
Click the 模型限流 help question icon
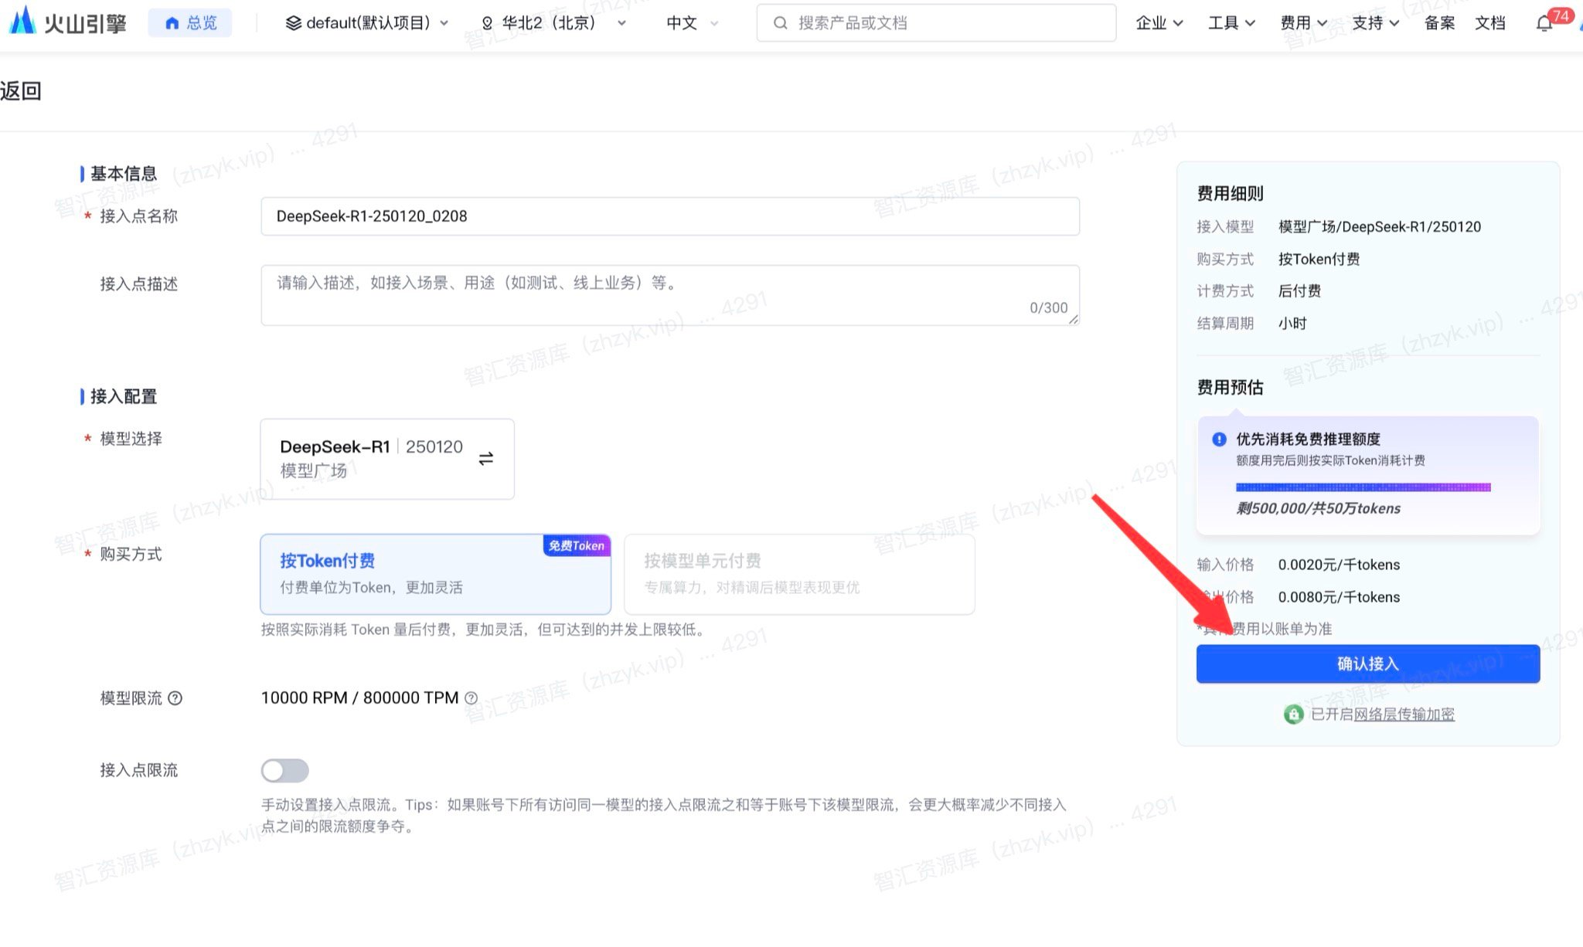(175, 698)
